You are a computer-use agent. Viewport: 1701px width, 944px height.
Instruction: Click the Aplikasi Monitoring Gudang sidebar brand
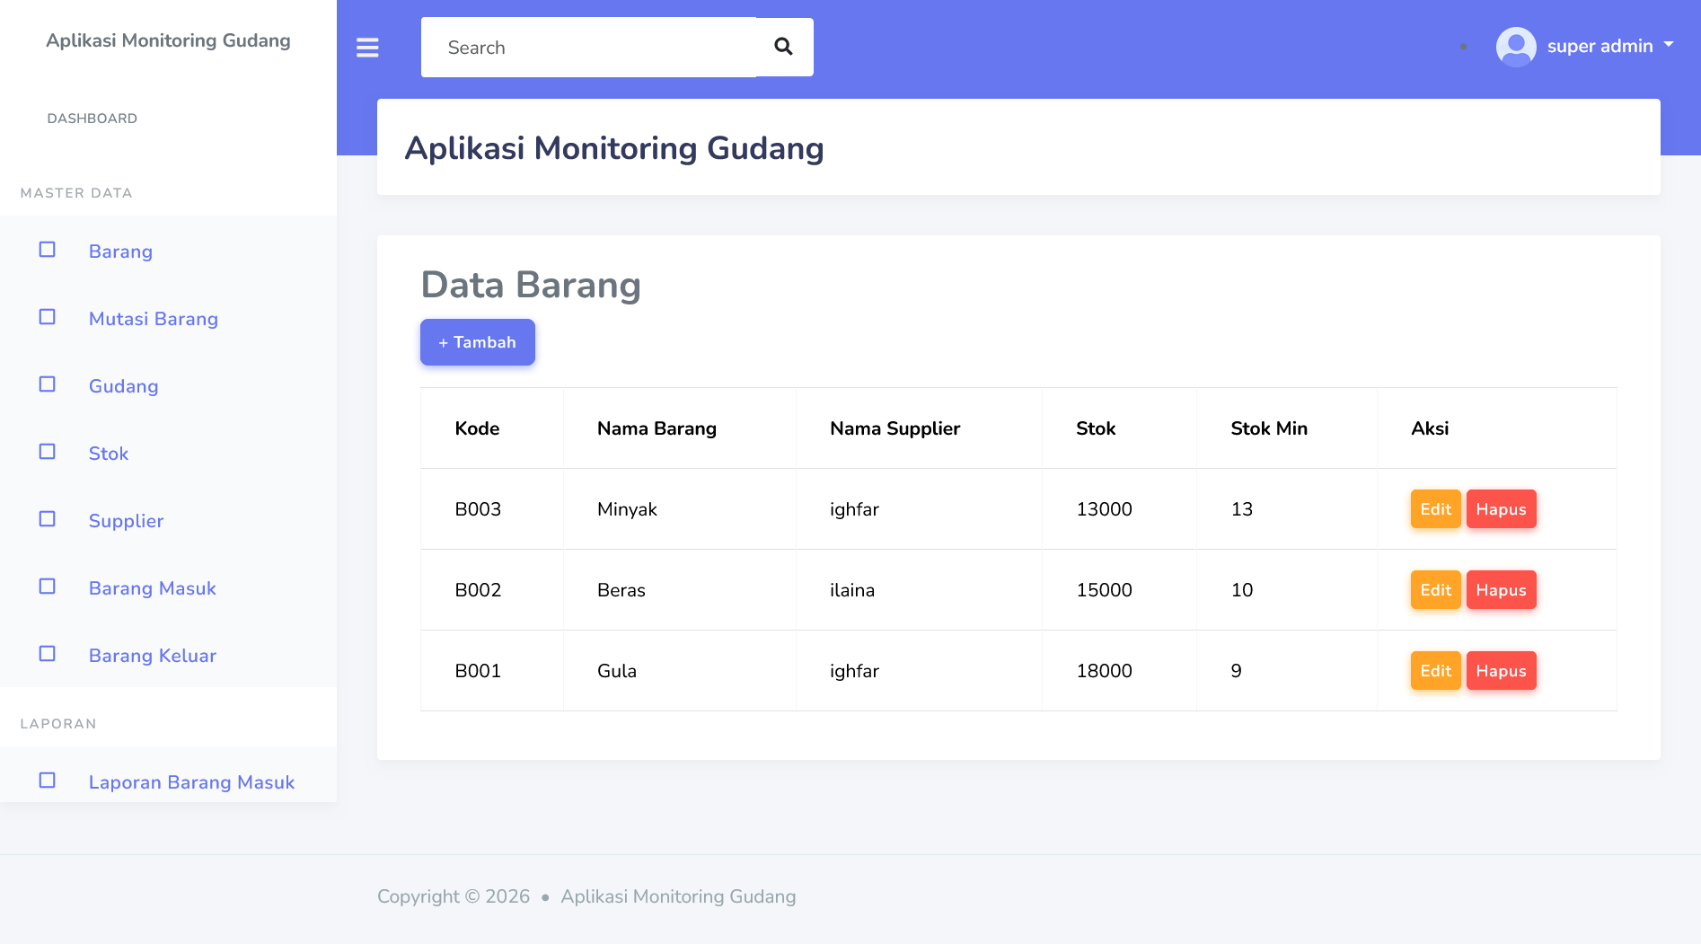click(168, 40)
